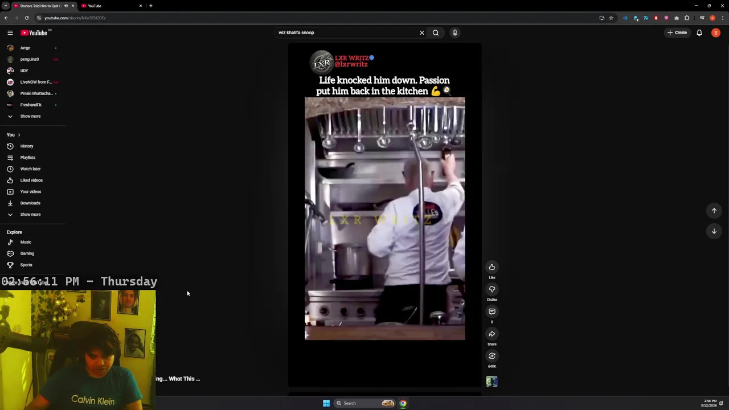Explore the Music category
Screen dimensions: 729x410
click(x=32, y=242)
